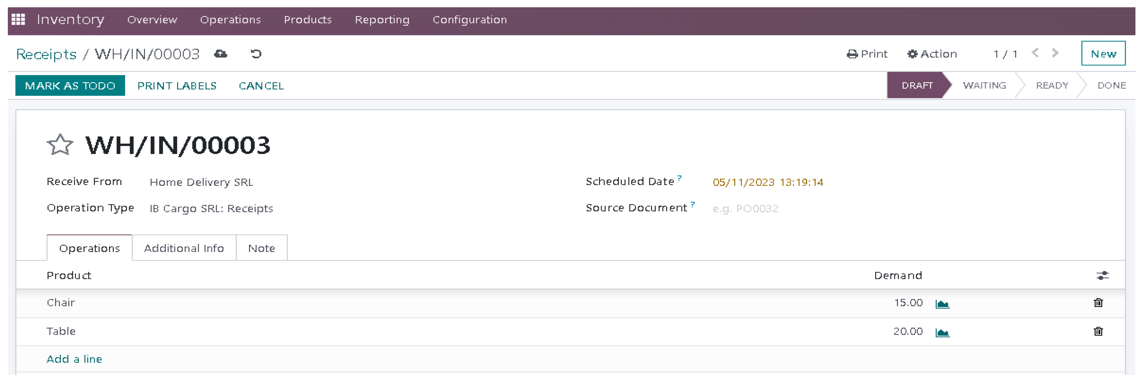This screenshot has height=383, width=1143.
Task: Click the discard changes undo icon
Action: coord(256,54)
